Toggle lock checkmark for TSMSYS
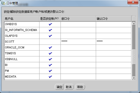The width and height of the screenshot is (140, 93). [x=50, y=53]
